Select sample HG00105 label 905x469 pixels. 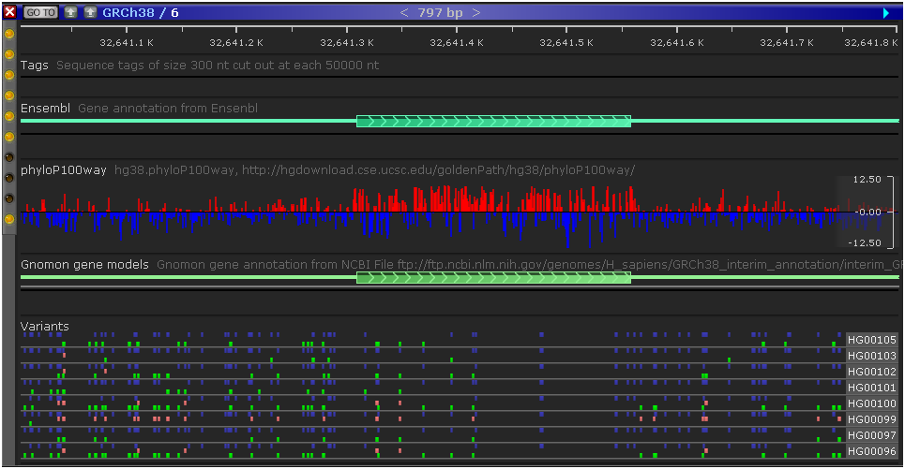coord(871,340)
